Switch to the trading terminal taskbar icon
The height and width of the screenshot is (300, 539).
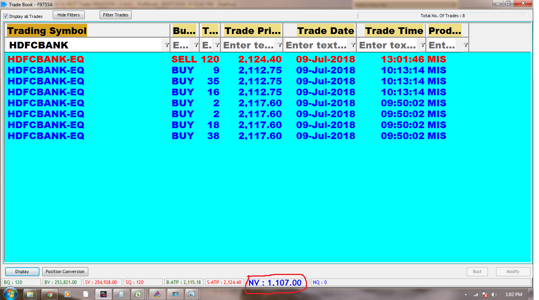pos(104,294)
